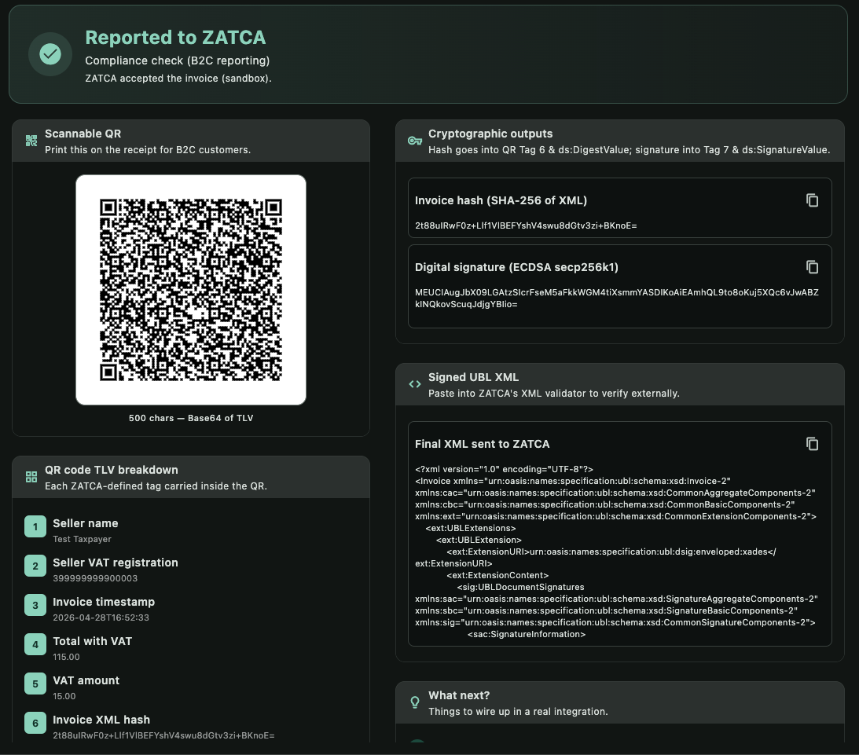The width and height of the screenshot is (859, 755).
Task: Click the What next? section title
Action: click(459, 695)
